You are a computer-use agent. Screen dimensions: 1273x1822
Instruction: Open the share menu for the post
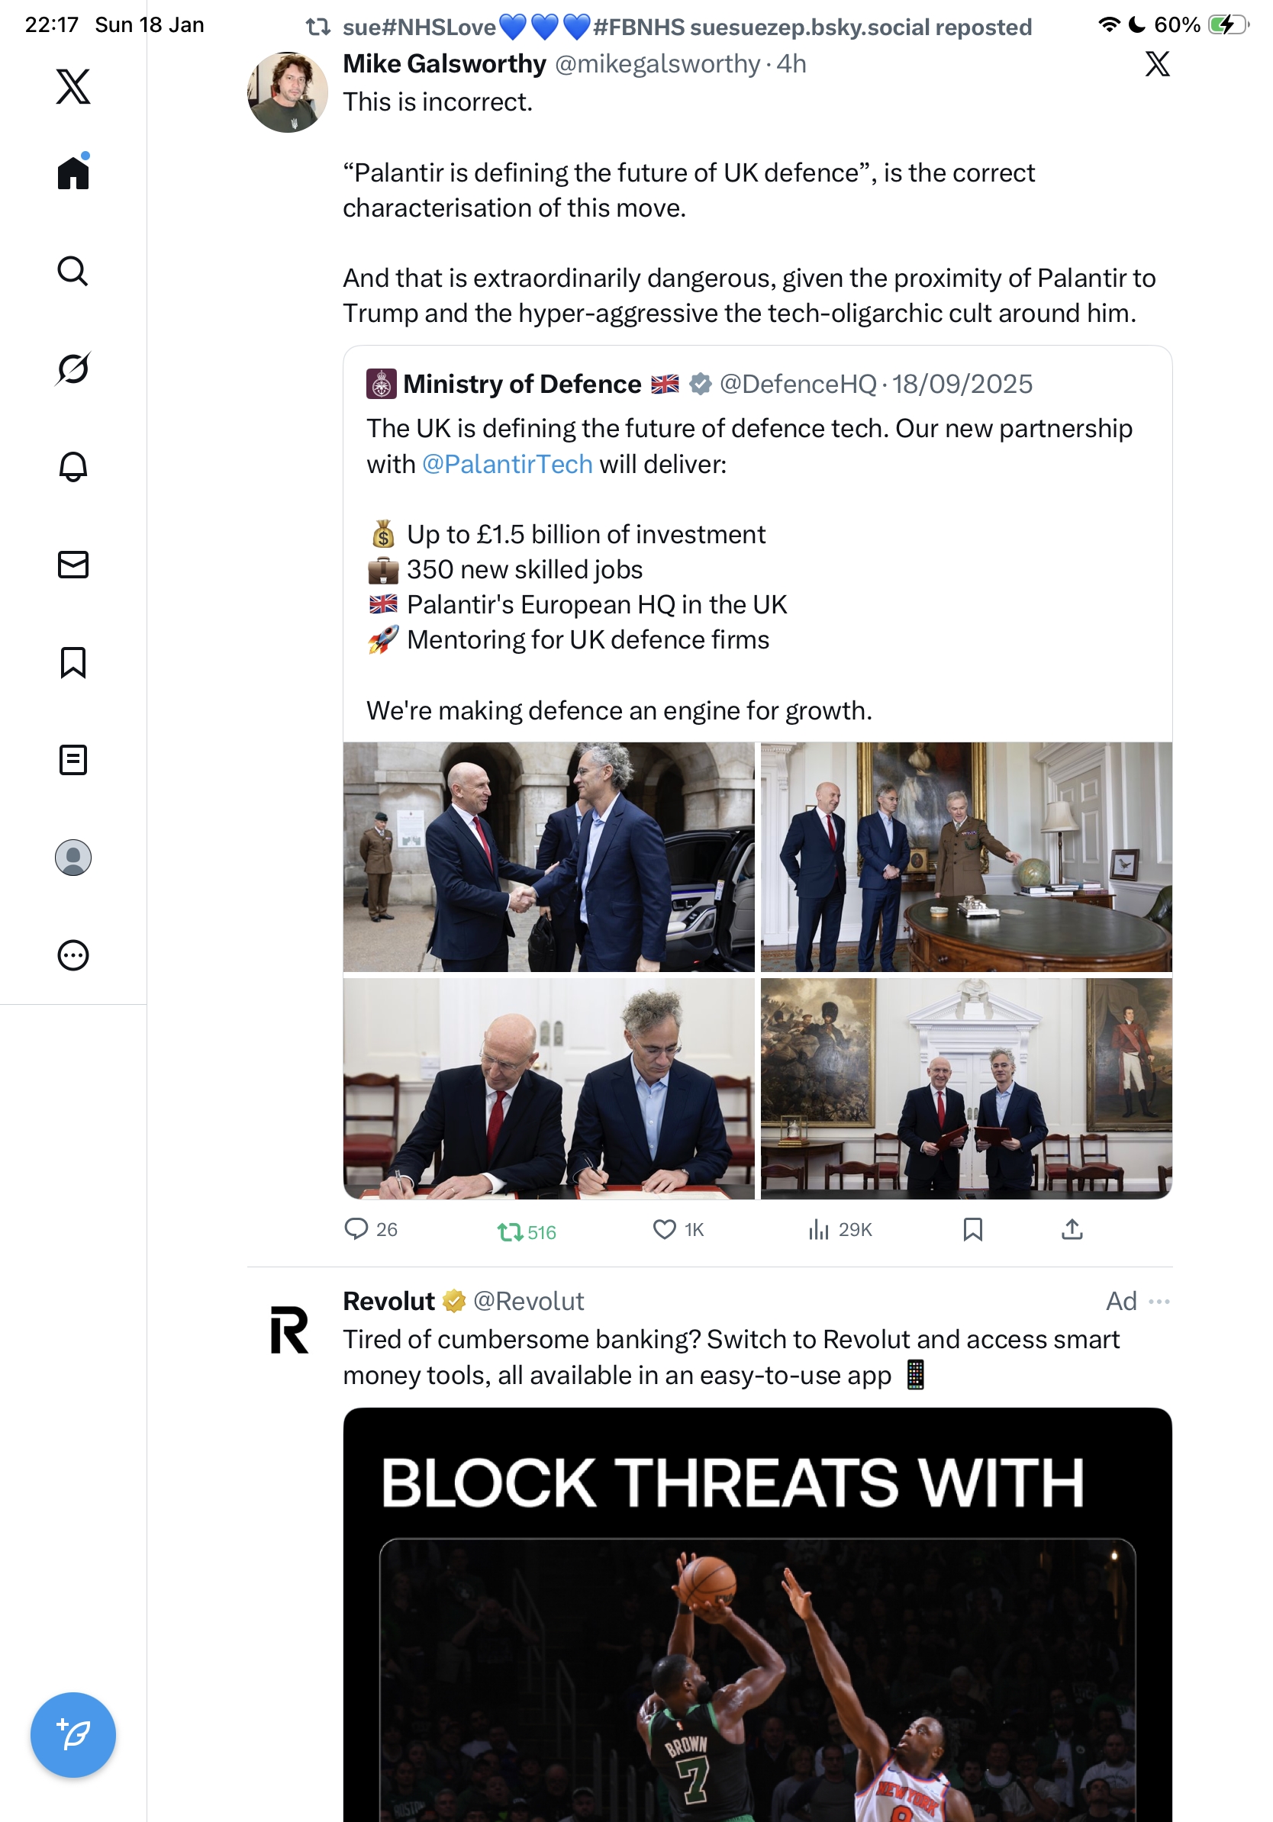(x=1072, y=1229)
